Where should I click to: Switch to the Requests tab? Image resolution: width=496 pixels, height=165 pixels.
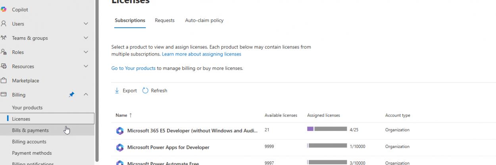tap(165, 20)
